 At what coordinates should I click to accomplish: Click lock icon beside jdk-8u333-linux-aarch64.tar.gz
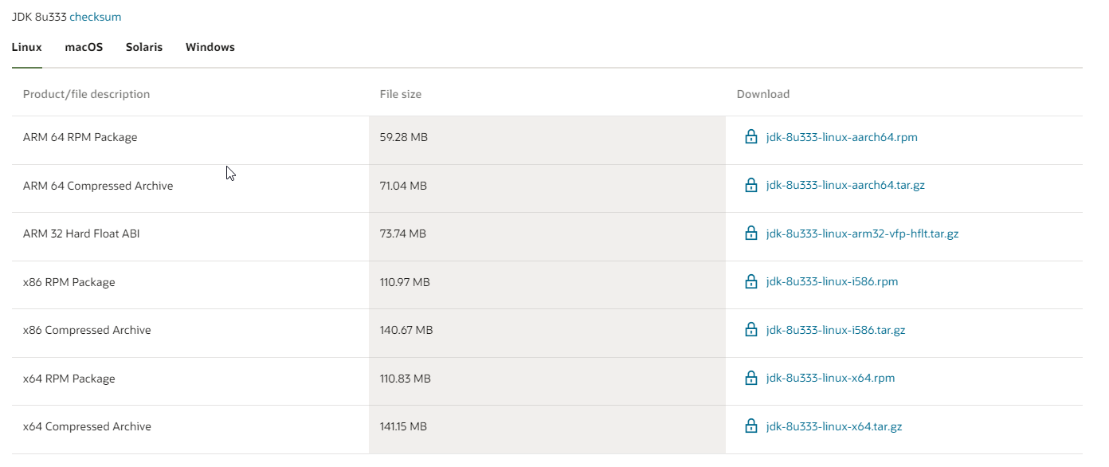tap(750, 186)
